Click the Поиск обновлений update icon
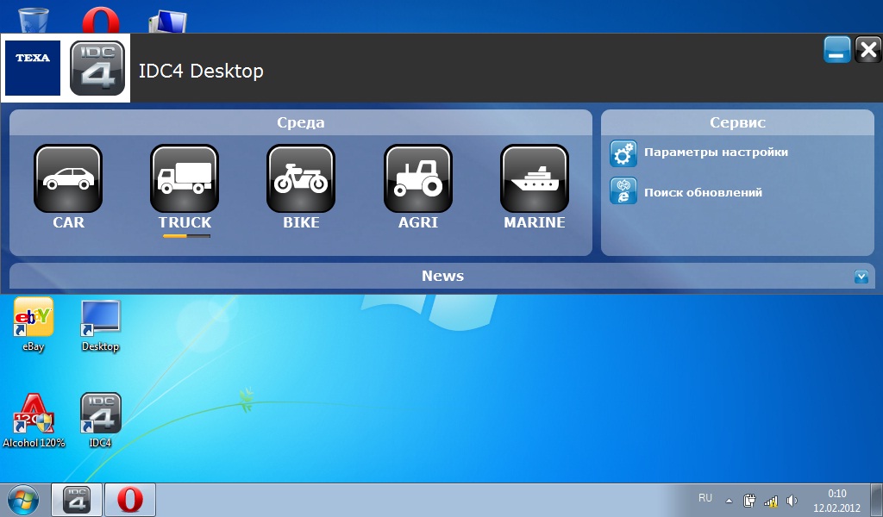 623,190
